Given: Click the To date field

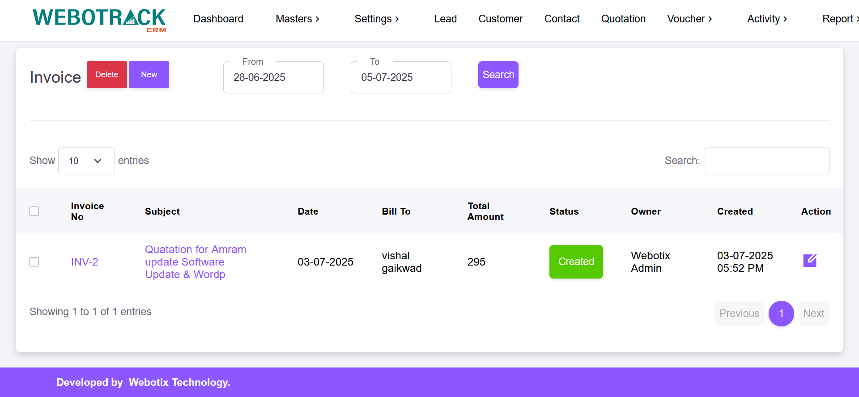Looking at the screenshot, I should [401, 78].
